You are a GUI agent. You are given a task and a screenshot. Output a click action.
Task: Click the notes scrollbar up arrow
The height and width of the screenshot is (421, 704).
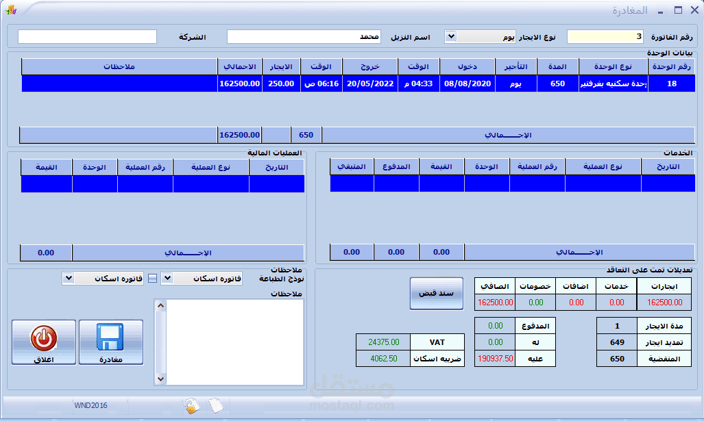click(160, 306)
